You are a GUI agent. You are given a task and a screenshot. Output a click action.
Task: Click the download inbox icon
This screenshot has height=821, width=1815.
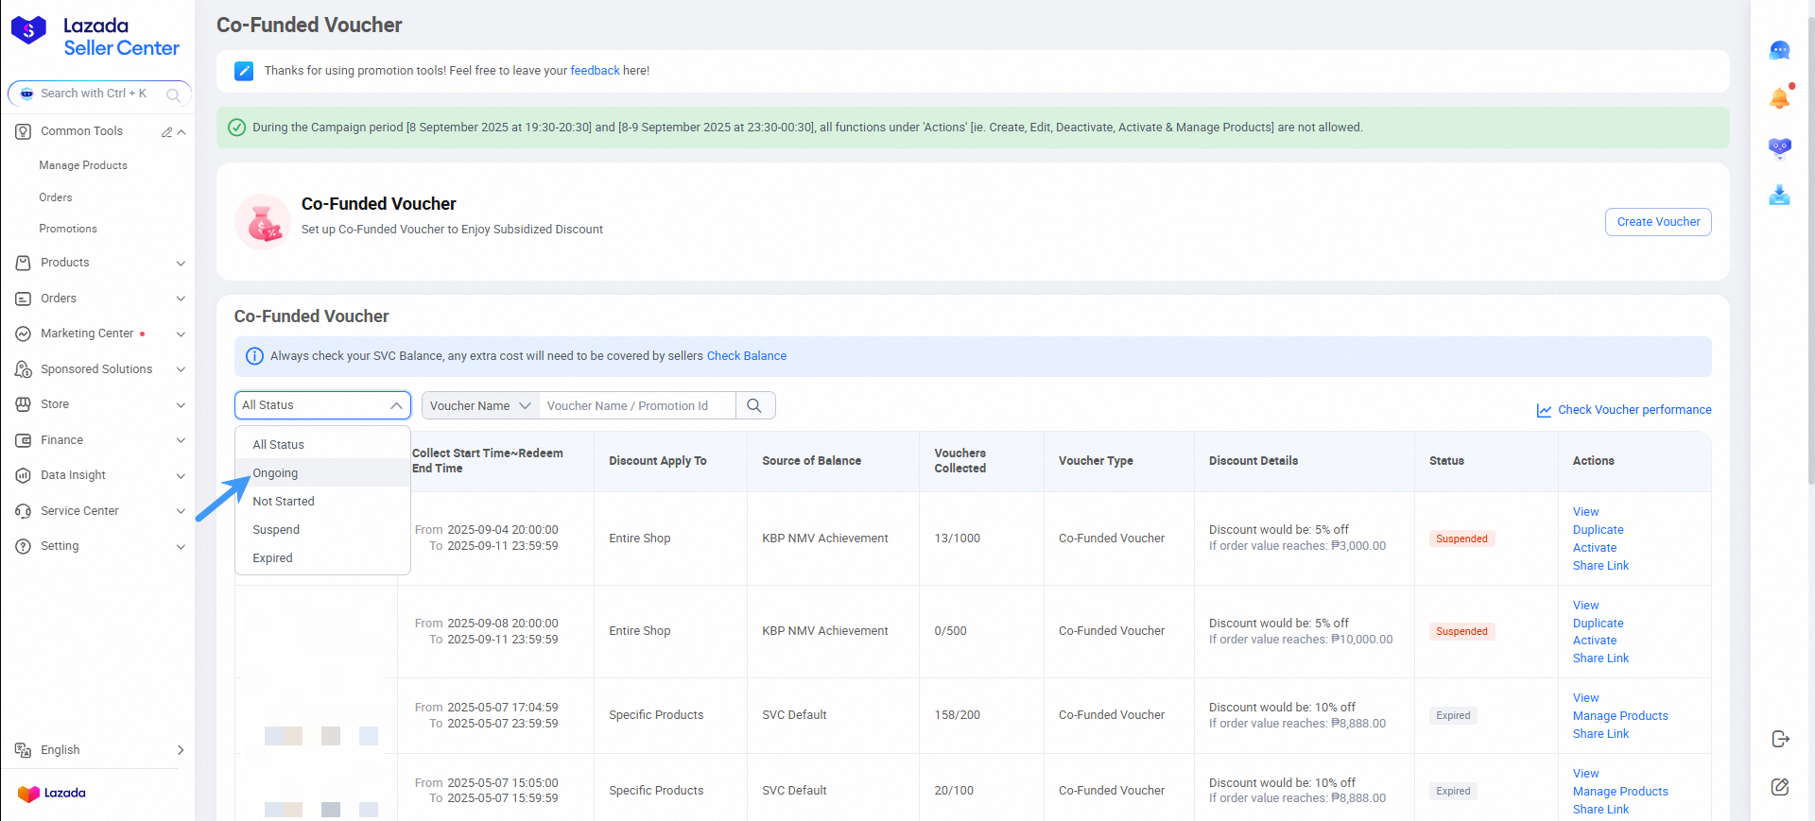pyautogui.click(x=1779, y=196)
